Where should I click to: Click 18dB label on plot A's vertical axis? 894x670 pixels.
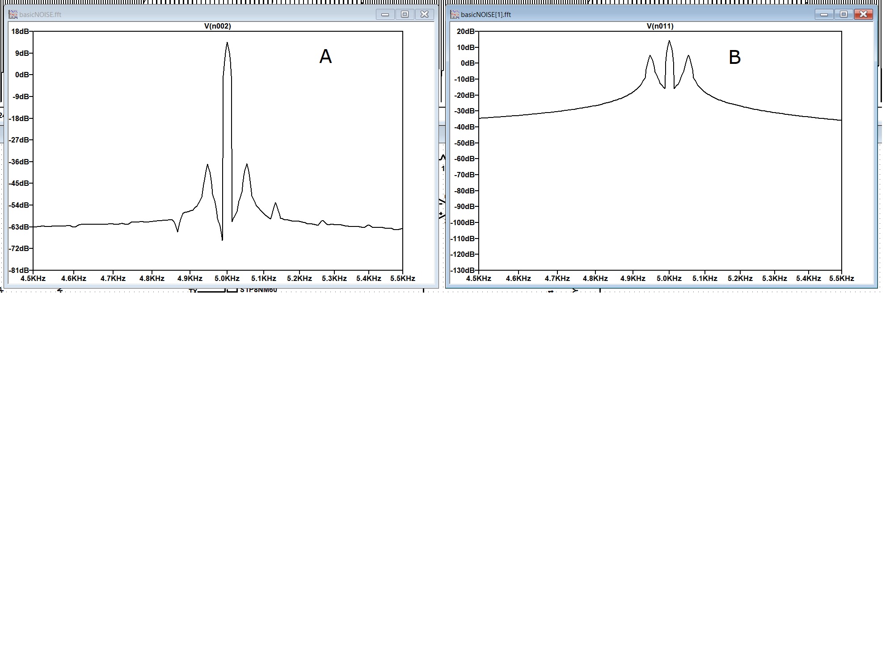point(21,31)
